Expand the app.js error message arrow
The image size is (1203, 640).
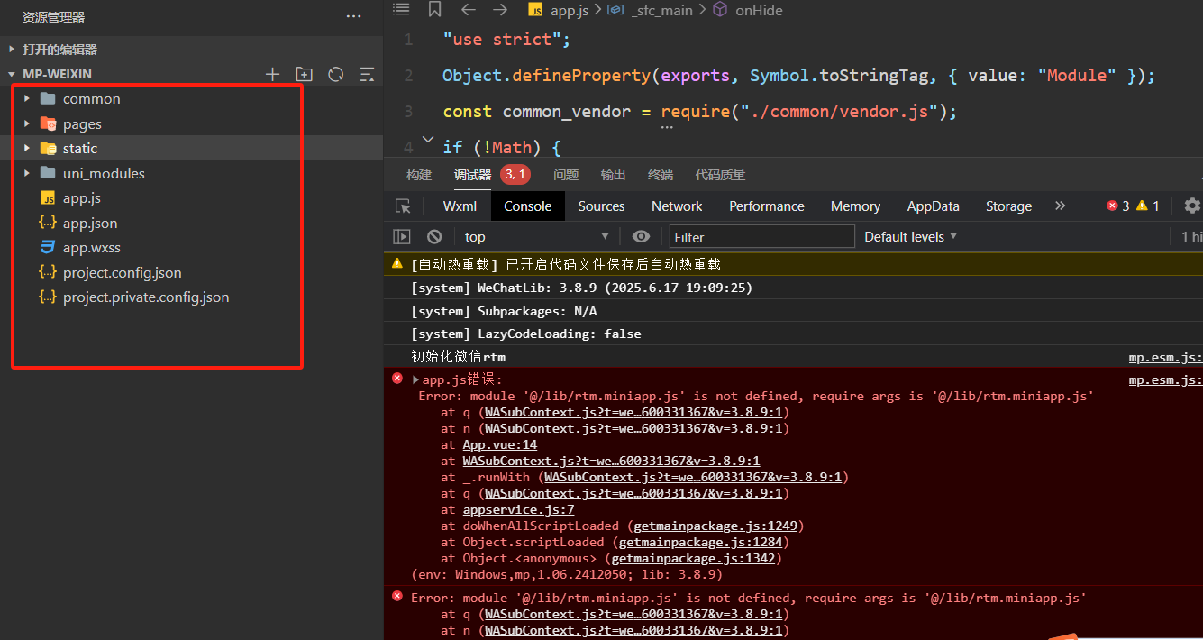pyautogui.click(x=415, y=379)
